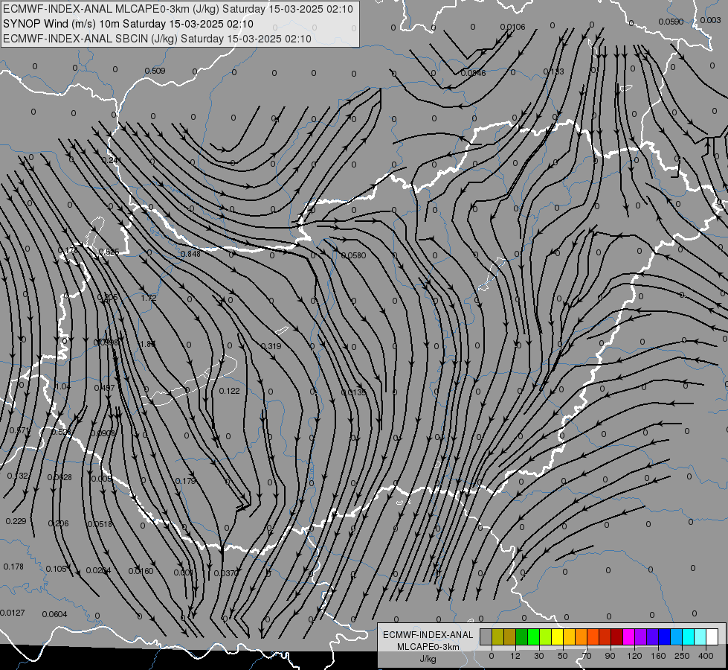Click the 0.0628 grid value
728x670 pixels.
coord(59,477)
